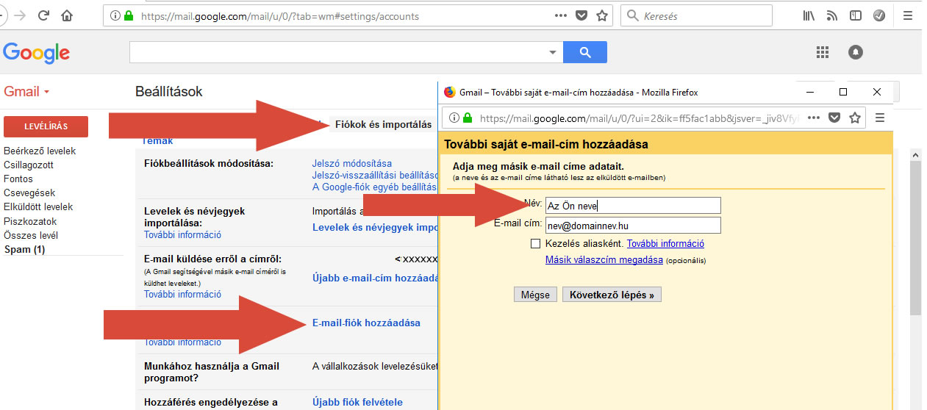The height and width of the screenshot is (410, 927).
Task: Open A Google-fiók egyéb beállításai link
Action: [x=375, y=187]
